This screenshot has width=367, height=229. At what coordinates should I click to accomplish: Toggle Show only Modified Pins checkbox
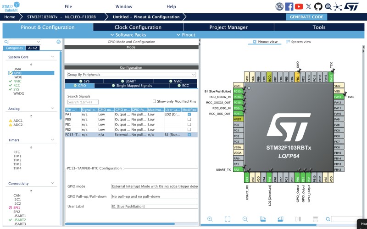154,101
